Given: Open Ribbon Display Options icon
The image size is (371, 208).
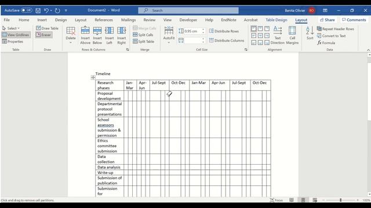Looking at the screenshot, I should pos(325,10).
